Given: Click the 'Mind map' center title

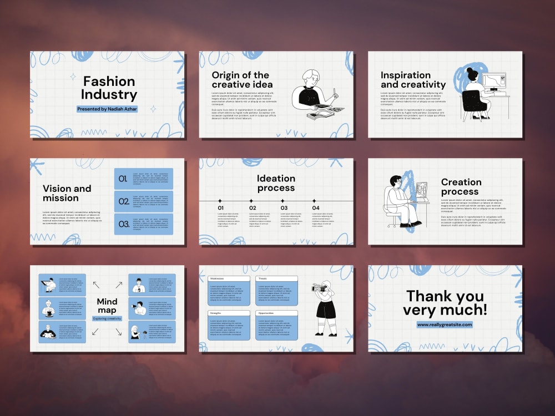Looking at the screenshot, I should click(107, 306).
